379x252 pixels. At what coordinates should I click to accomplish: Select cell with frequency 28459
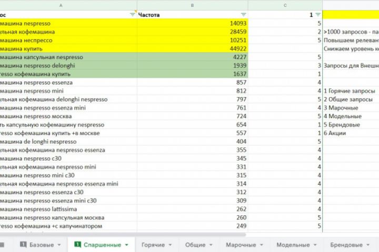click(193, 32)
